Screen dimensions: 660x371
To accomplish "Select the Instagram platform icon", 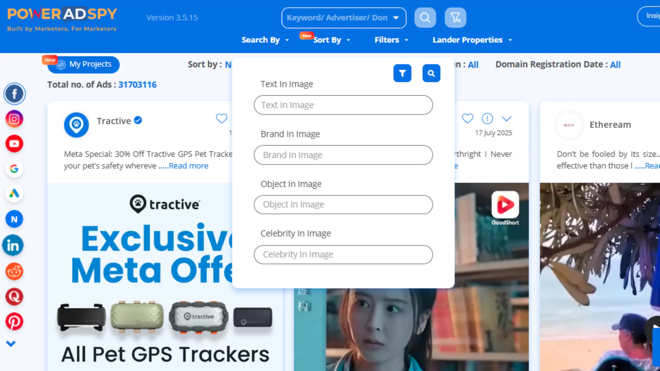I will [14, 119].
